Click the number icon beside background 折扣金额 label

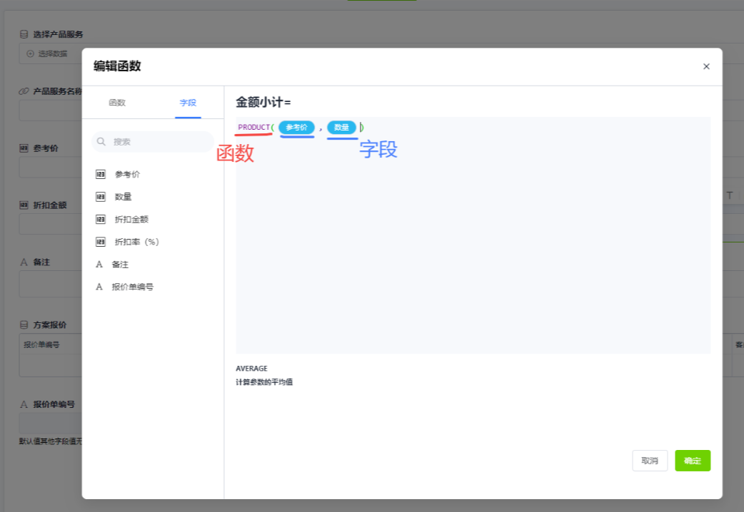pos(24,205)
